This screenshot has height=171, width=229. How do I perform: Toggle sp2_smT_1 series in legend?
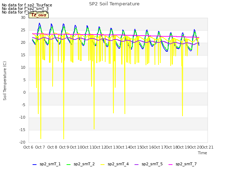47,164
